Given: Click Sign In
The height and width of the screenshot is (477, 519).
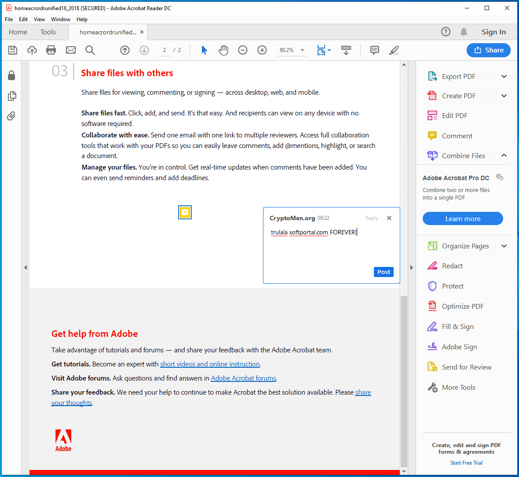Looking at the screenshot, I should 493,32.
